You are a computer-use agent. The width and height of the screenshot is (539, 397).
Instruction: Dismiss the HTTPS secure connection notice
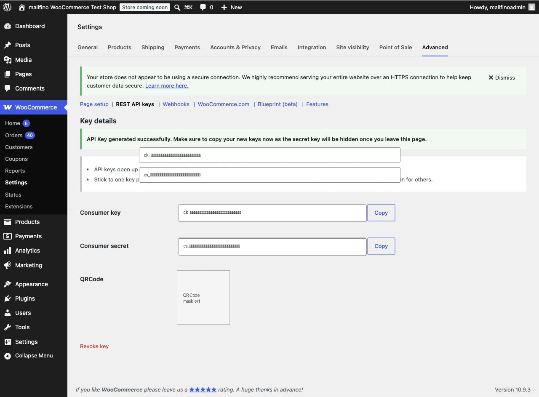coord(502,77)
